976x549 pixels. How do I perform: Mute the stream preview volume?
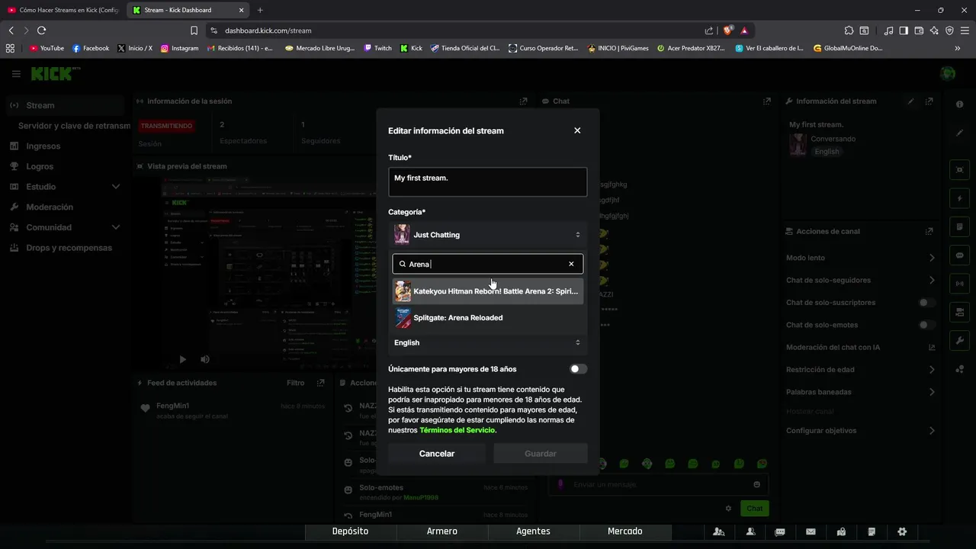204,359
